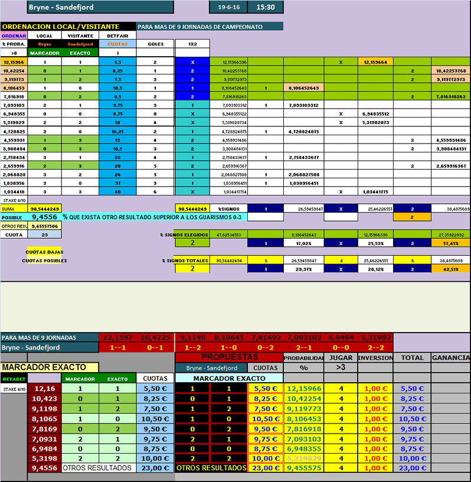Click the kickoff time cell 15:30
The image size is (471, 482).
(266, 7)
